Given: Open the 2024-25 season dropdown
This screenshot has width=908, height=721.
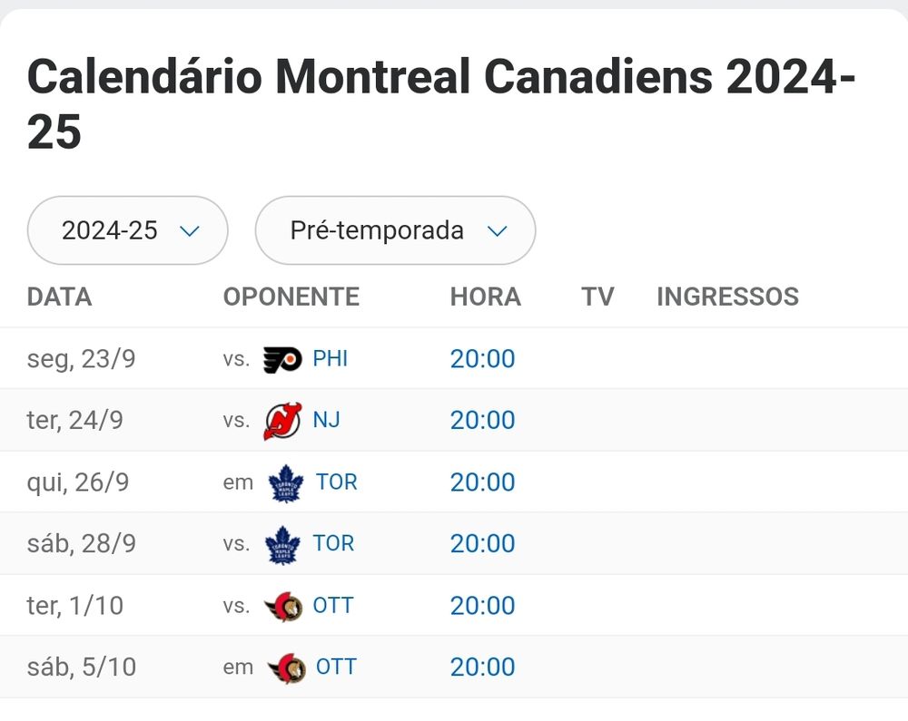Looking at the screenshot, I should 128,230.
